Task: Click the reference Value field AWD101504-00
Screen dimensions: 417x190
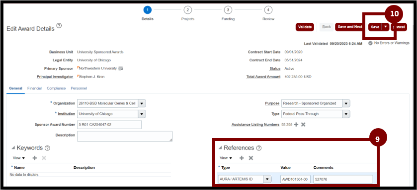Action: 295,180
